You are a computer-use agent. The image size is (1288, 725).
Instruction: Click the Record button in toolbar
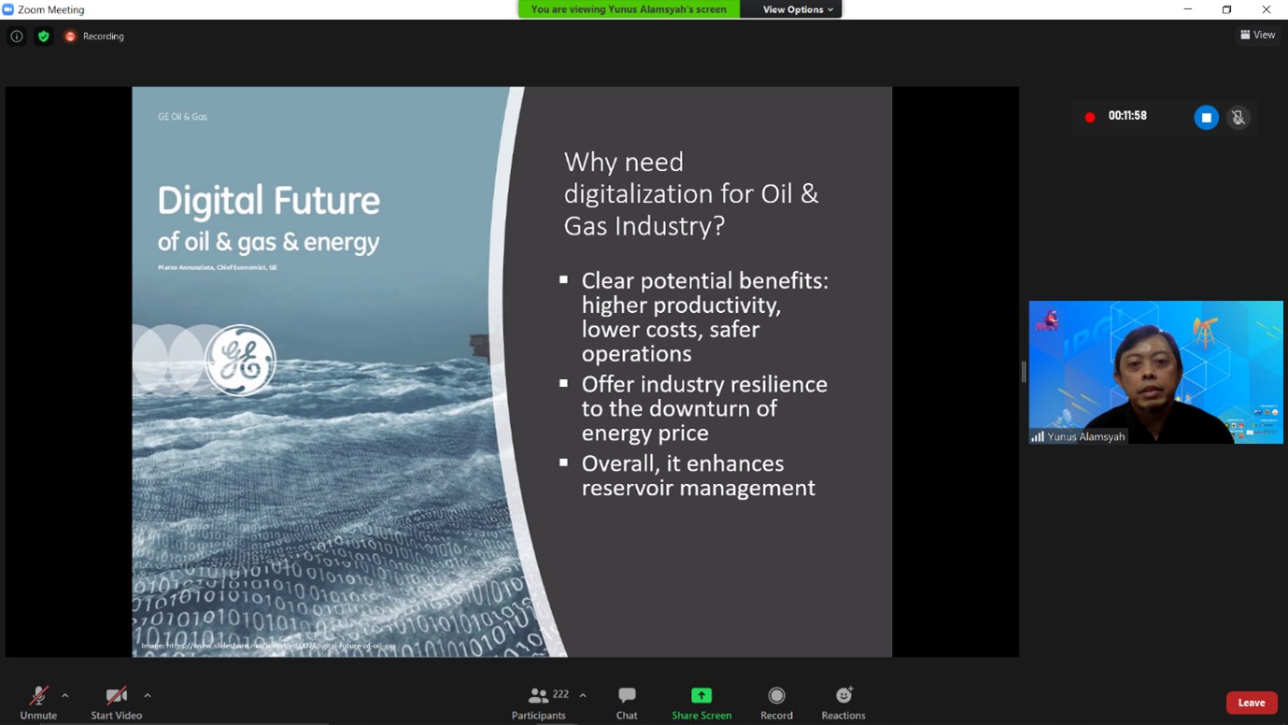click(x=776, y=702)
